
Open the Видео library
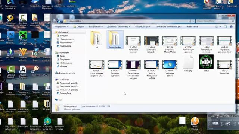point(62,56)
